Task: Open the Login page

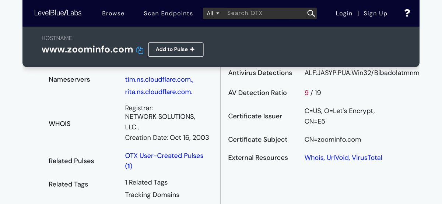Action: coord(344,13)
